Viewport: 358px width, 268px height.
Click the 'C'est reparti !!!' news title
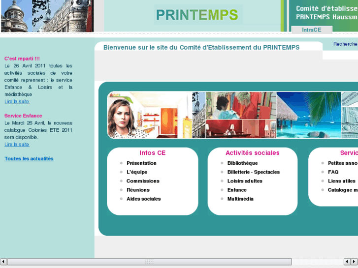pos(22,59)
